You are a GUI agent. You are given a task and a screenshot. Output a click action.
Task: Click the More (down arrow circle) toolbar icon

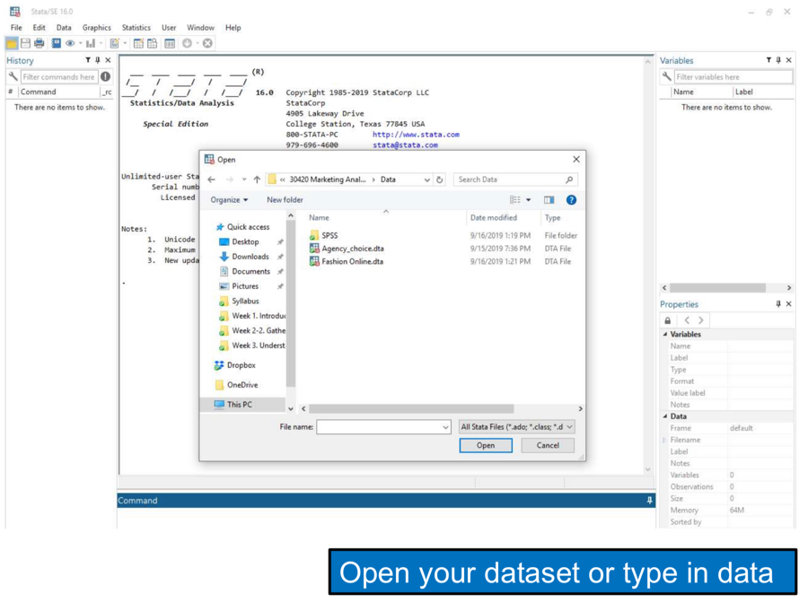187,43
